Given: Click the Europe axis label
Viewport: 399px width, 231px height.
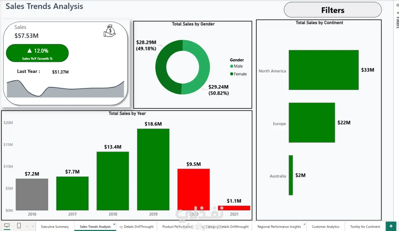Looking at the screenshot, I should point(279,124).
